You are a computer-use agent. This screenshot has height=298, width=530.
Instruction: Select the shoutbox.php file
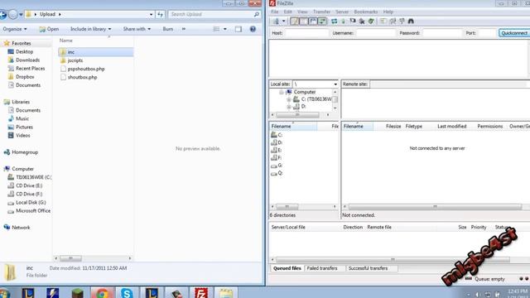[82, 77]
